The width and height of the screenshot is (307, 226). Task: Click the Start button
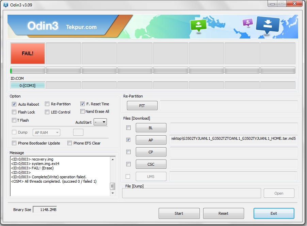pos(179,213)
